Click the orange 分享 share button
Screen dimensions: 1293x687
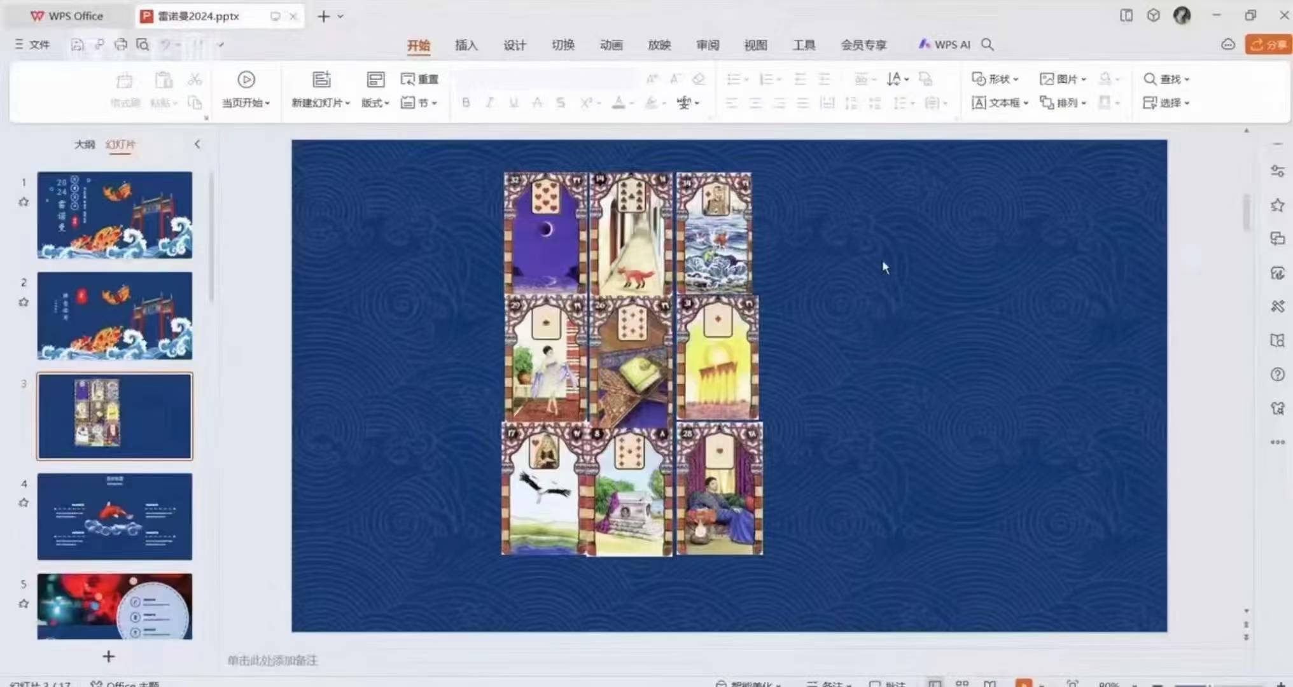(x=1268, y=45)
